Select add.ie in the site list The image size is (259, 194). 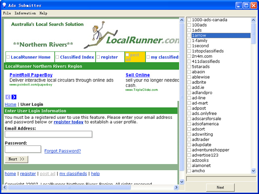point(198,87)
